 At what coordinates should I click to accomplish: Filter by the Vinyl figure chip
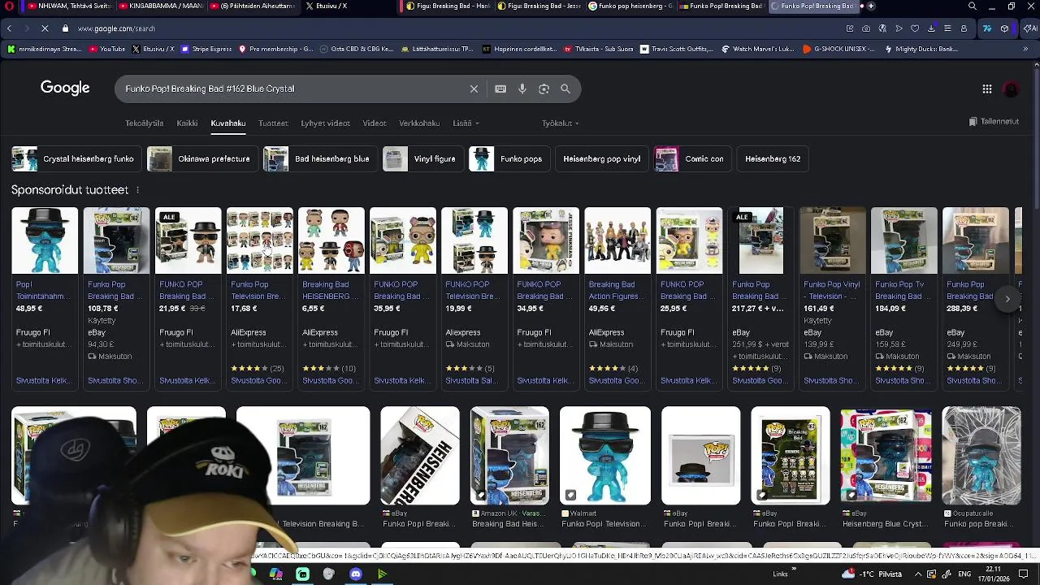click(422, 159)
